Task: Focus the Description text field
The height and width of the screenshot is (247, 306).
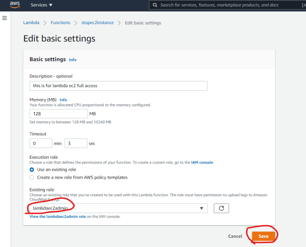Action: tap(118, 86)
